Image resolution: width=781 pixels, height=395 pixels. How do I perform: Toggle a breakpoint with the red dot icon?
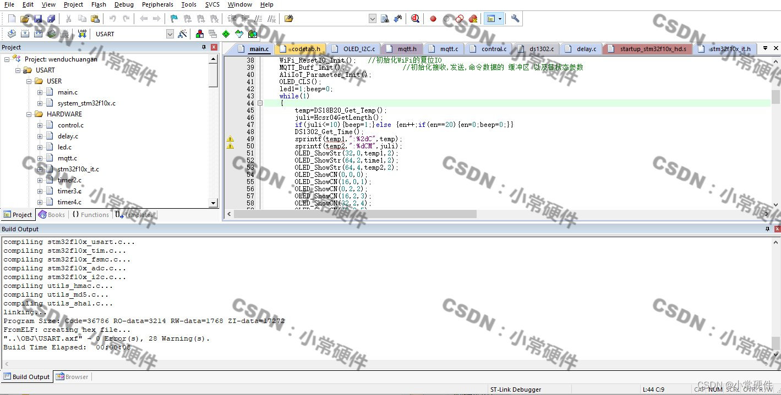[433, 18]
